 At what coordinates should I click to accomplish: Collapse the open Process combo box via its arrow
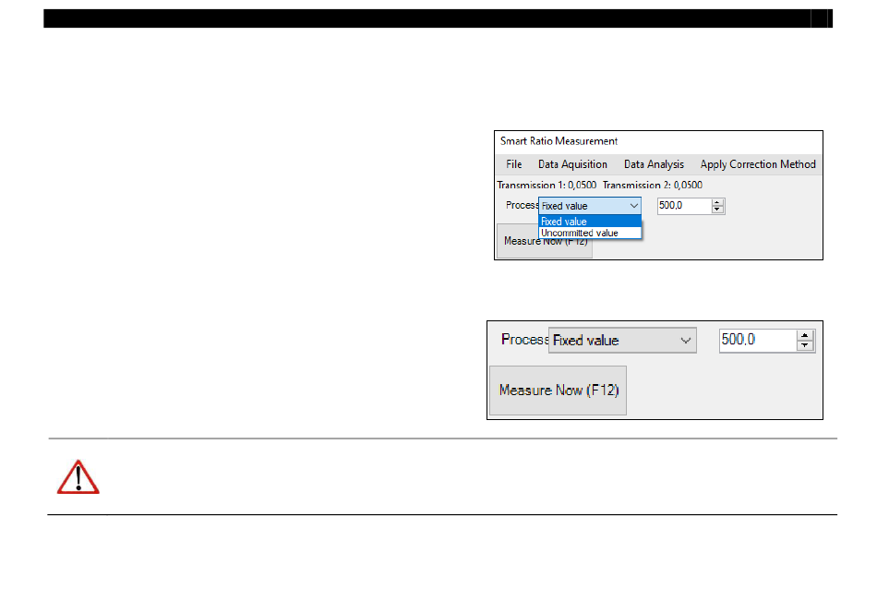coord(632,206)
